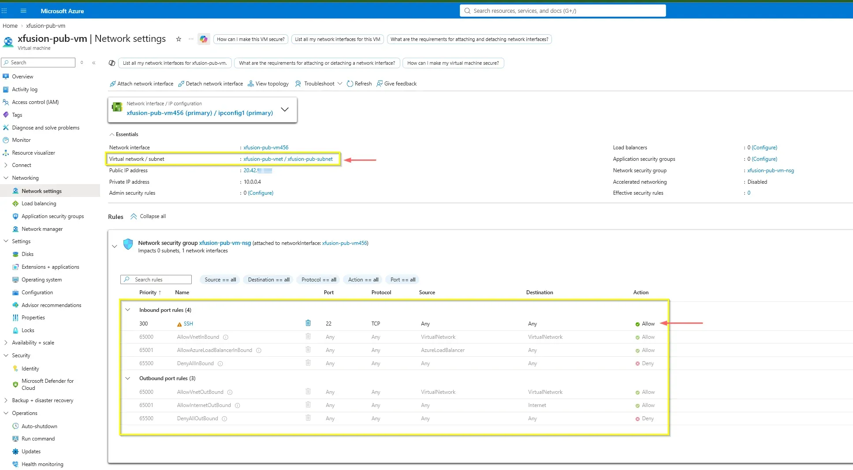Collapse the sidebar with double-chevron icon

pos(94,63)
